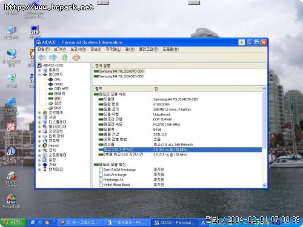This screenshot has height=227, width=303.
Task: Click the Refresh toolbar icon
Action: pos(76,58)
